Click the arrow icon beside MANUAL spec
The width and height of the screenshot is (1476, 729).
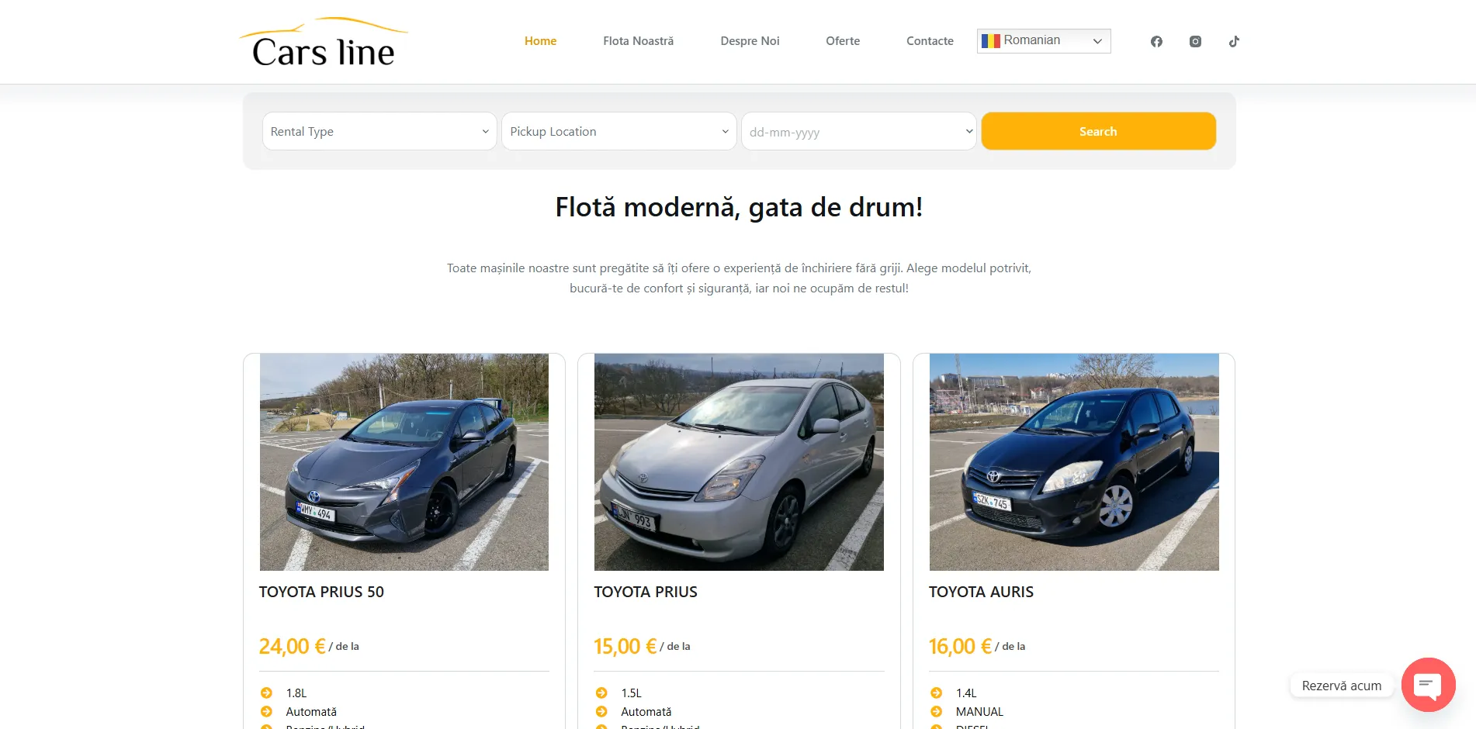coord(937,711)
